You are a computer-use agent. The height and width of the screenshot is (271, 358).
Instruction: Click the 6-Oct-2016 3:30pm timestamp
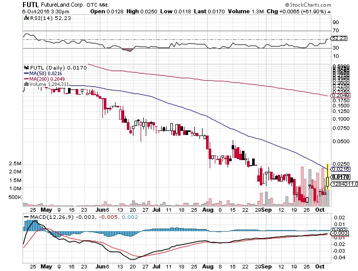(x=46, y=11)
